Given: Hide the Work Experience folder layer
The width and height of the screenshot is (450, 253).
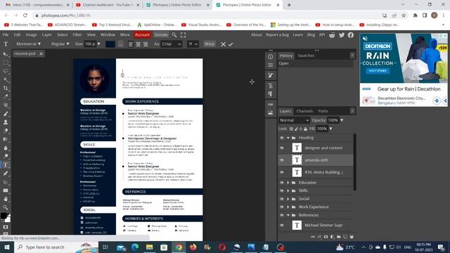Looking at the screenshot, I should (282, 207).
